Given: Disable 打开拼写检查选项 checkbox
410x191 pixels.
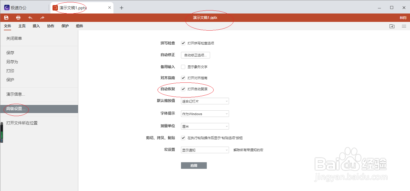Looking at the screenshot, I should (x=183, y=43).
